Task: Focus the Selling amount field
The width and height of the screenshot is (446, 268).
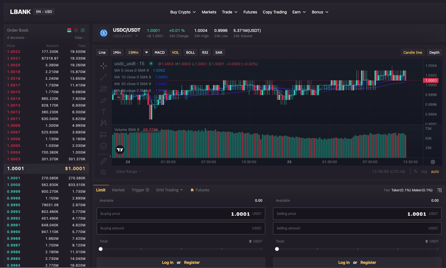Action: point(357,228)
